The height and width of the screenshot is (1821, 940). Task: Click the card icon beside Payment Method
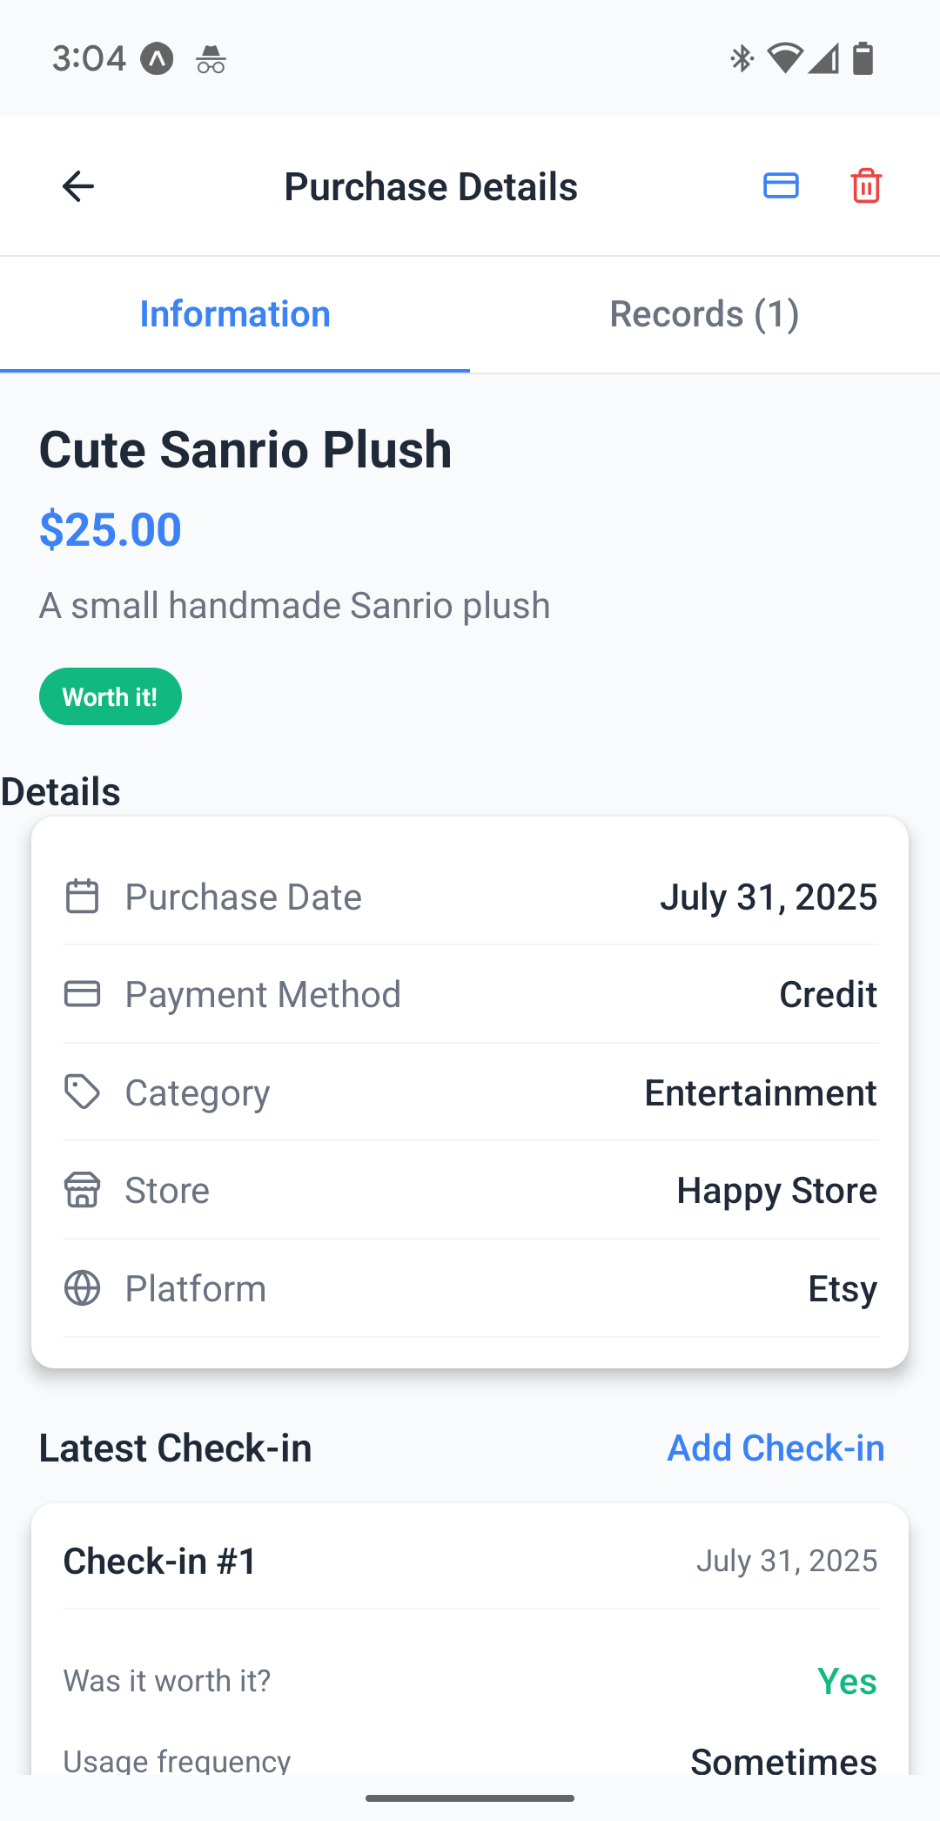[83, 994]
